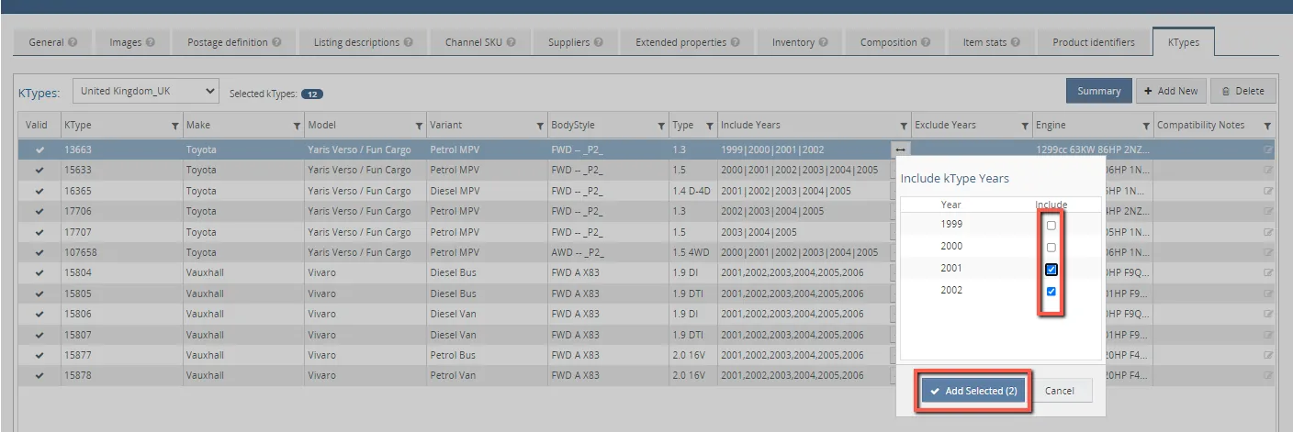1293x432 pixels.
Task: Open help icon beside Channel SKU tab
Action: 511,42
